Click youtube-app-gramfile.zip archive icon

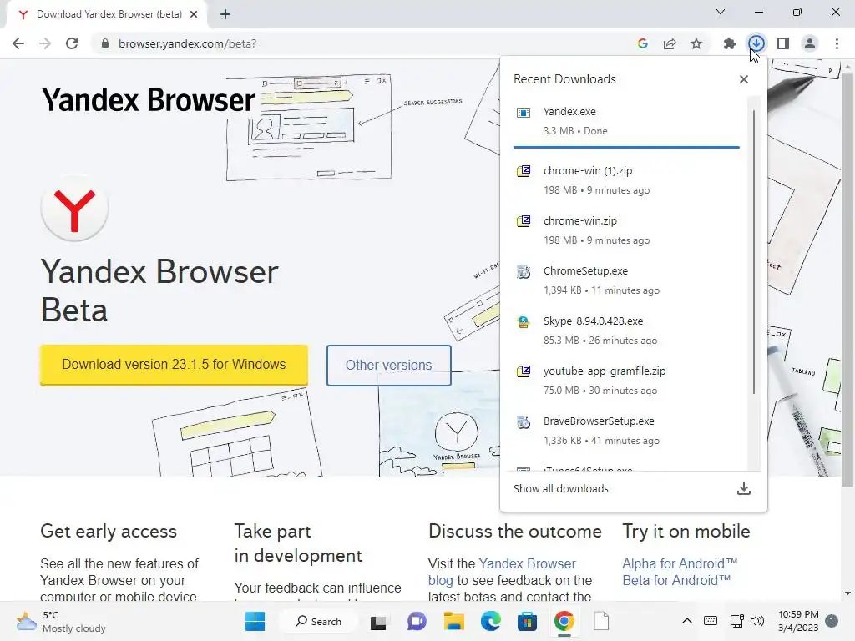[x=524, y=371]
